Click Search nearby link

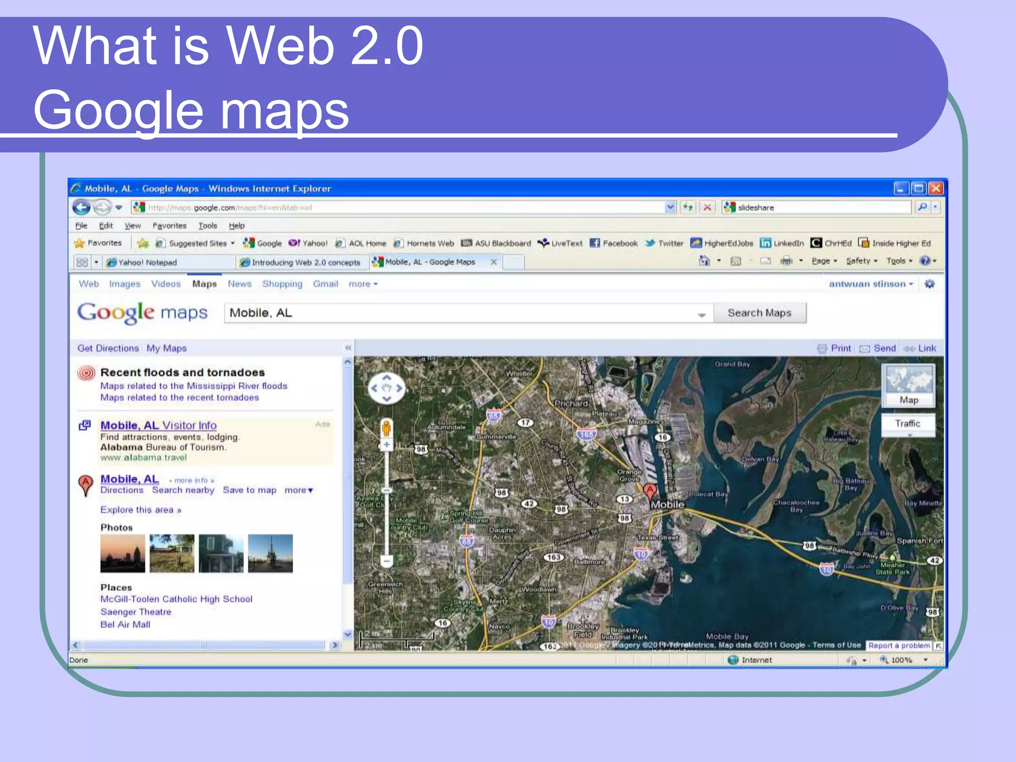pyautogui.click(x=183, y=490)
